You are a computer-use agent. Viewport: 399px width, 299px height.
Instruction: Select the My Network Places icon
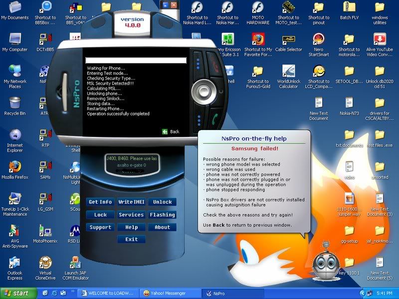click(15, 76)
